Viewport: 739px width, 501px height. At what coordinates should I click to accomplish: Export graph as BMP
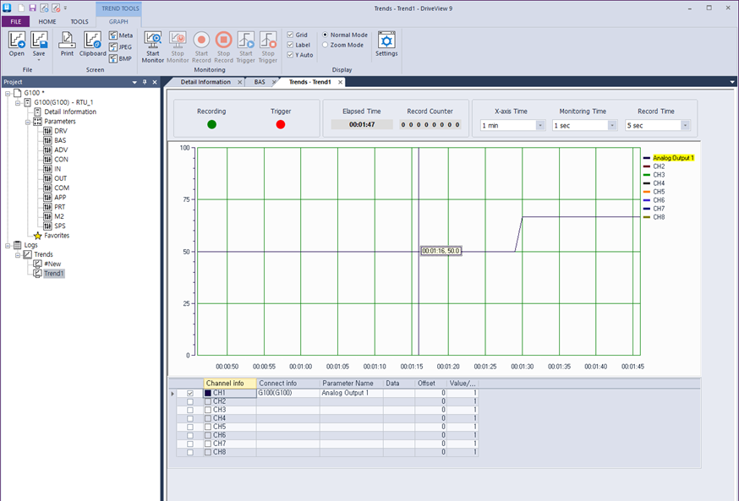pos(121,58)
